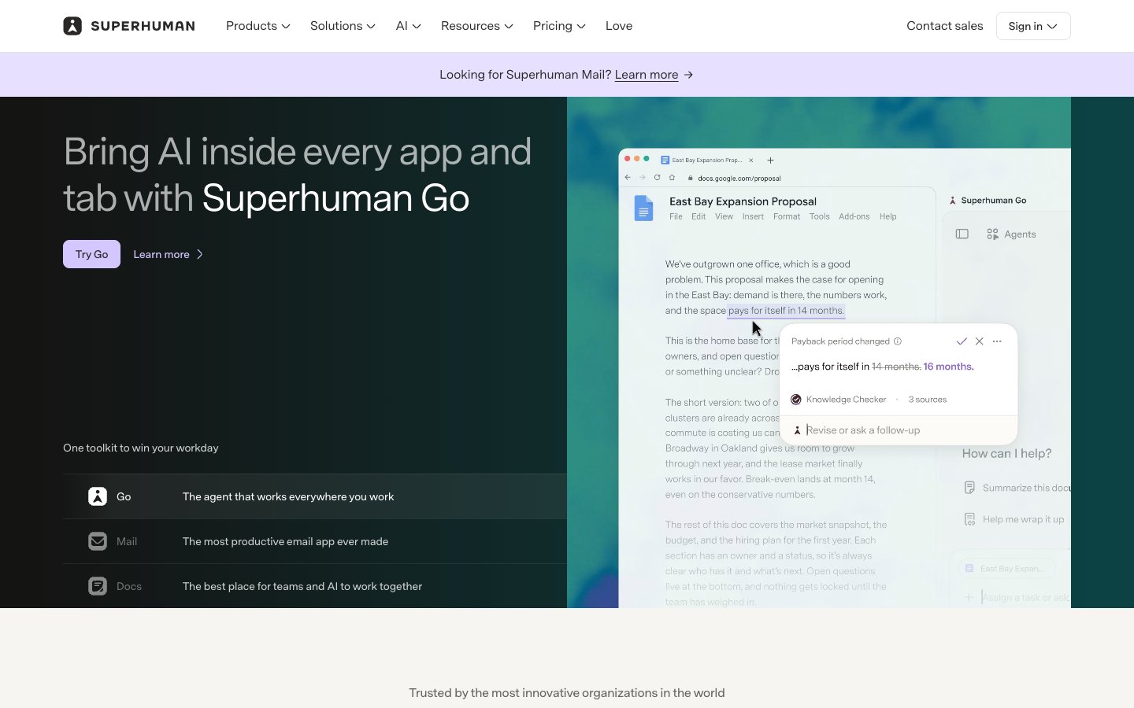Open Learn more beside Try Go
Image resolution: width=1134 pixels, height=708 pixels.
[x=168, y=254]
